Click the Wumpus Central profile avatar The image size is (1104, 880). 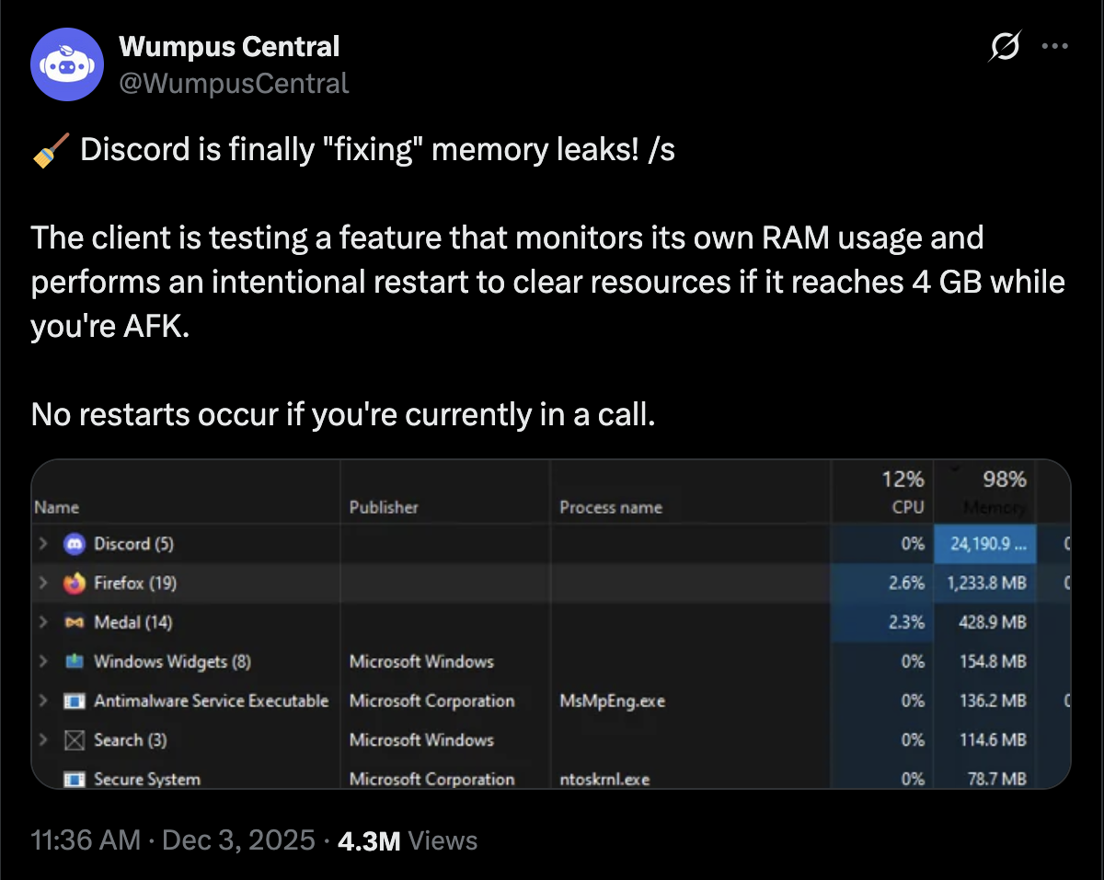[x=66, y=64]
